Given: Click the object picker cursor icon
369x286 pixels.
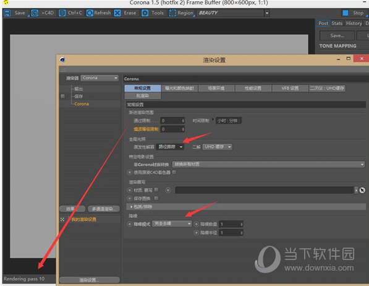Looking at the screenshot, I should click(x=362, y=190).
